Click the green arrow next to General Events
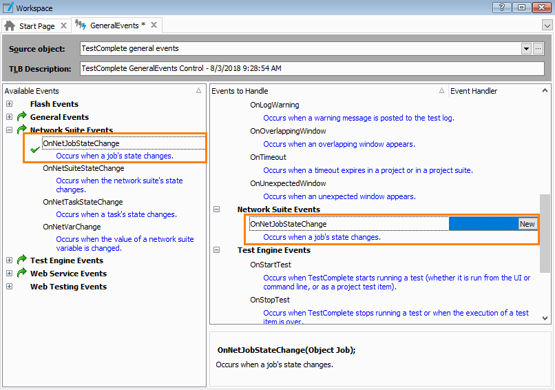Screen dimensions: 555x390 [21, 117]
